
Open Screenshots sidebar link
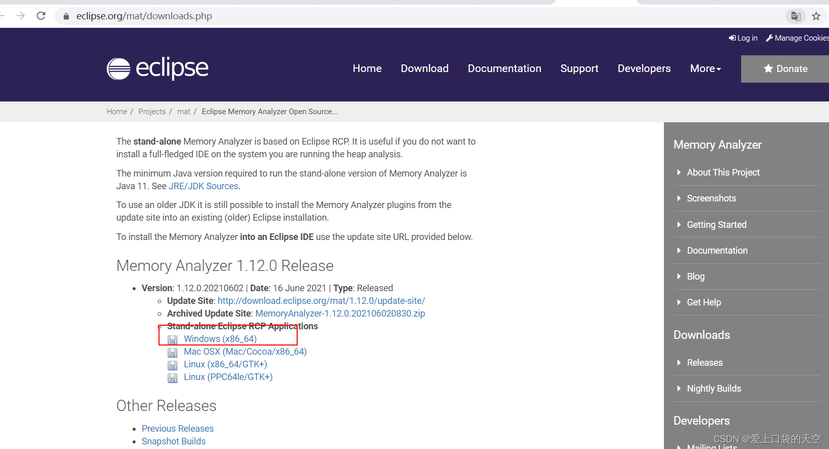click(711, 198)
